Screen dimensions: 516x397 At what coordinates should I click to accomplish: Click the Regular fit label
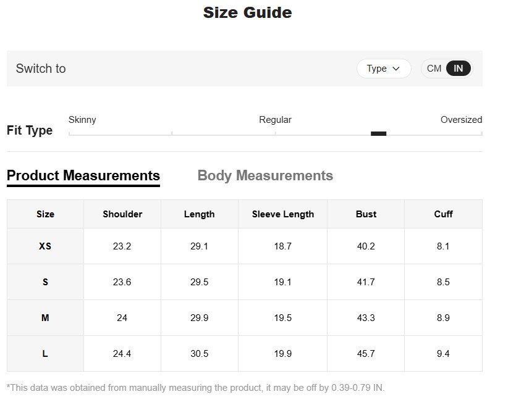[x=275, y=120]
